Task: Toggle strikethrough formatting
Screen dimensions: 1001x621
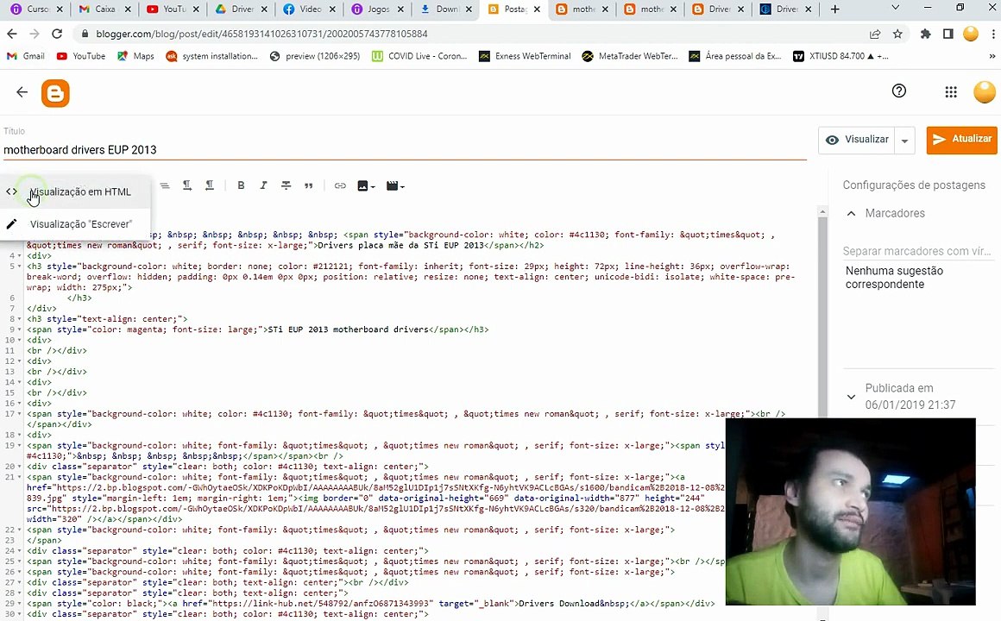Action: (286, 185)
